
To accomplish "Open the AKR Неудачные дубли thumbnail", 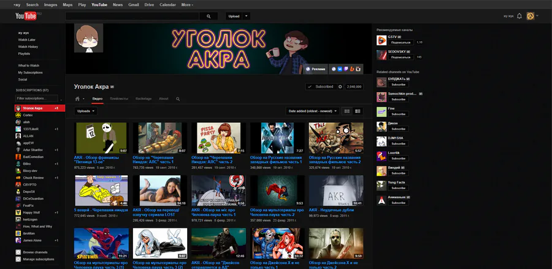I will [336, 191].
